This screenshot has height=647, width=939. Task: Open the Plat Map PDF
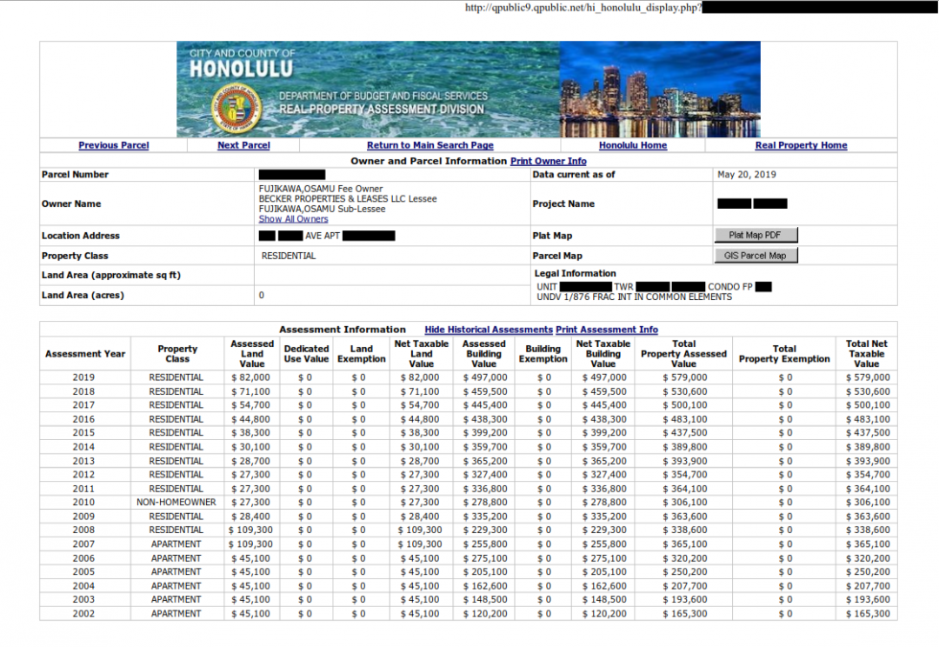pyautogui.click(x=755, y=235)
